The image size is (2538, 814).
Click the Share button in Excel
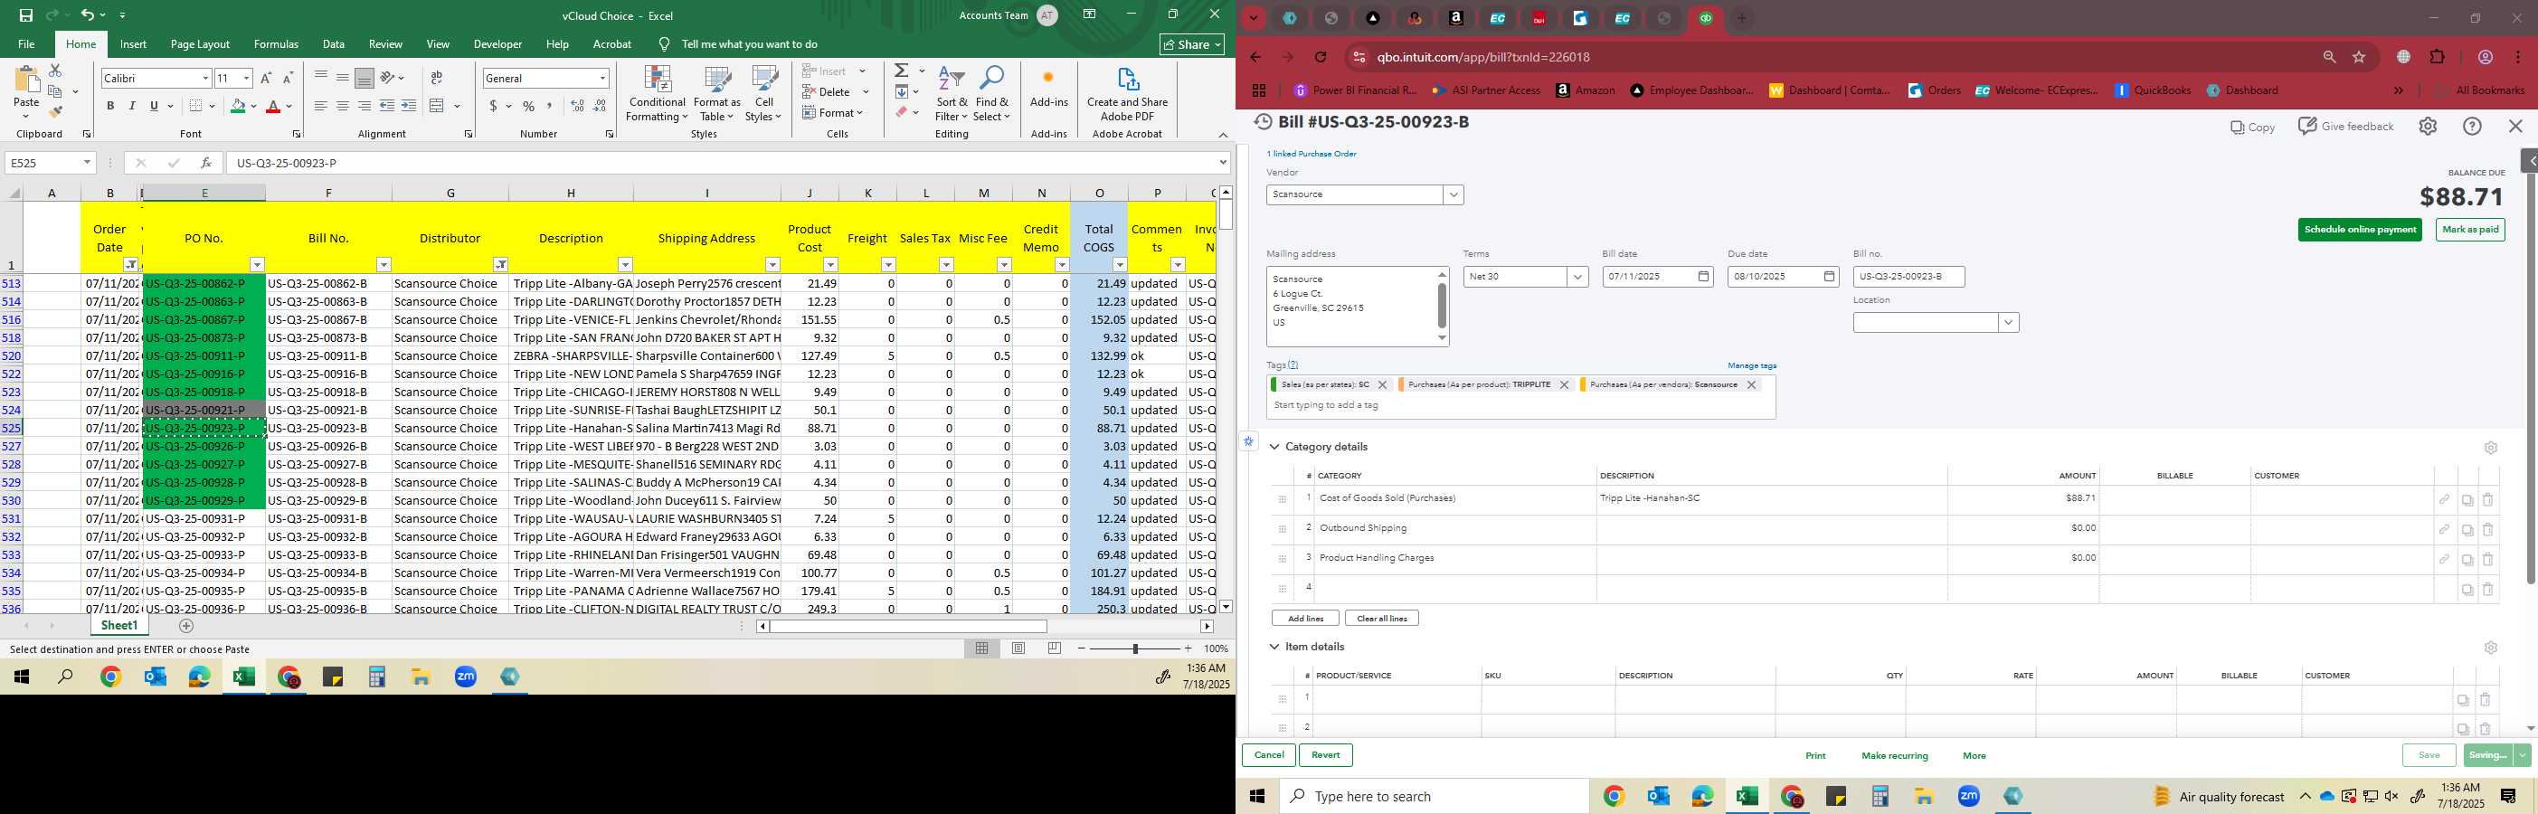[1192, 44]
